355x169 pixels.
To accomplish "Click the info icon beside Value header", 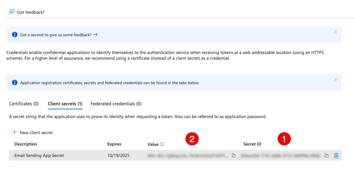I will (x=162, y=144).
